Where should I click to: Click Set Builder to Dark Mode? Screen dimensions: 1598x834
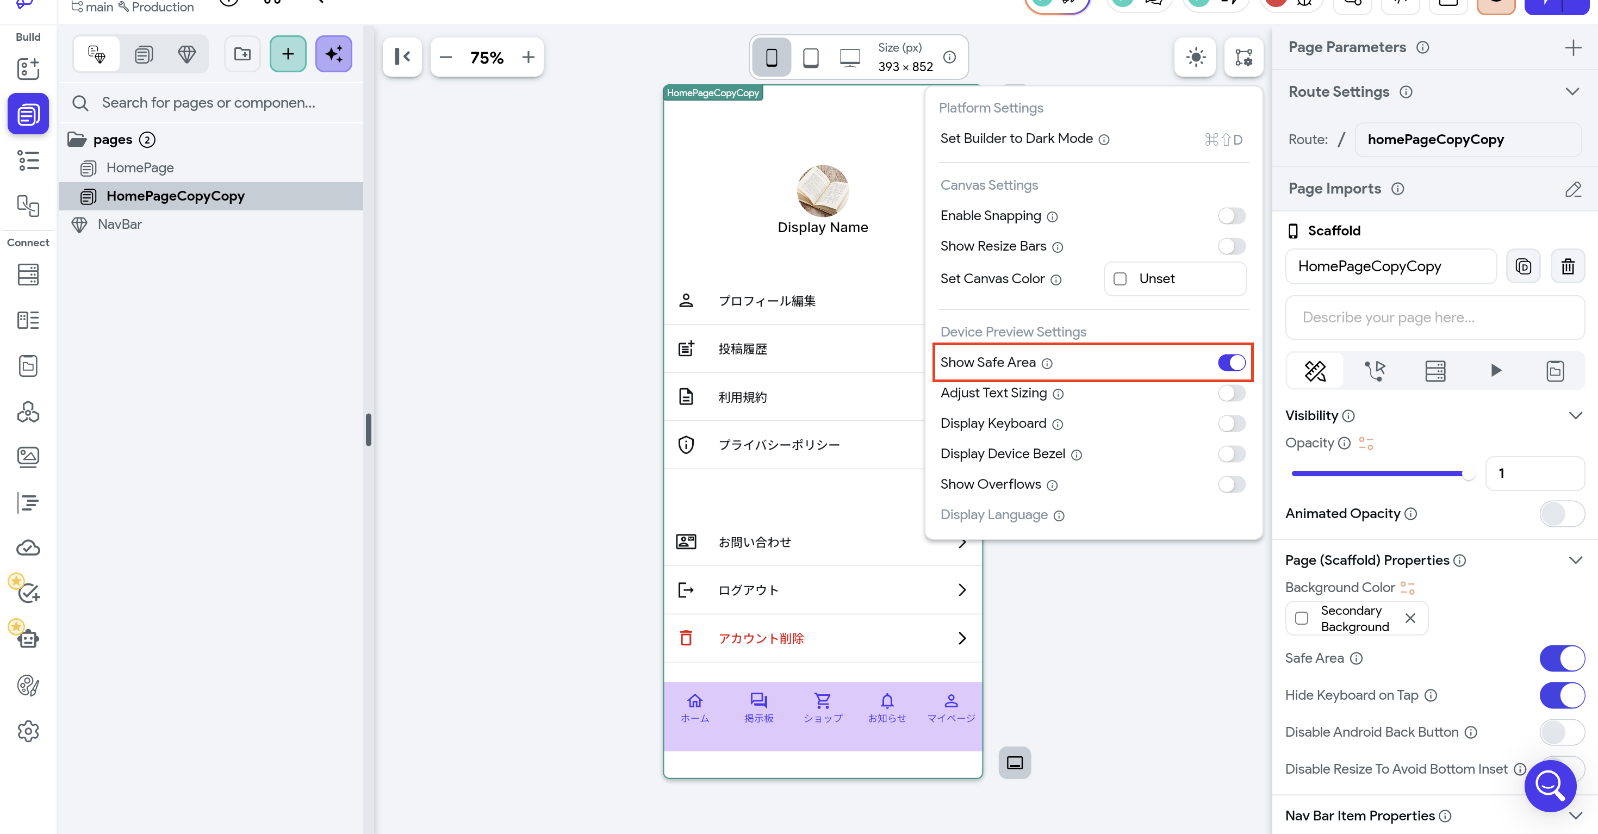coord(1016,138)
